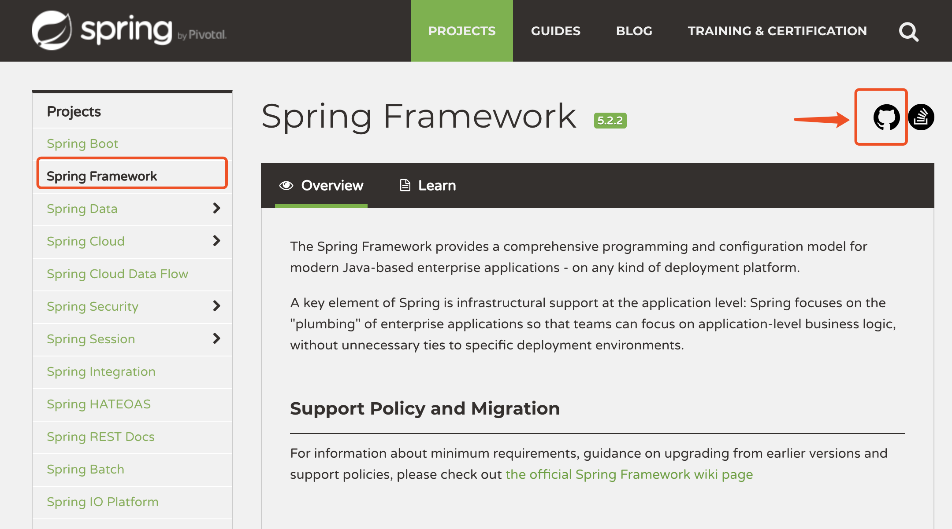Open Spring HATEOAS project link

(99, 404)
